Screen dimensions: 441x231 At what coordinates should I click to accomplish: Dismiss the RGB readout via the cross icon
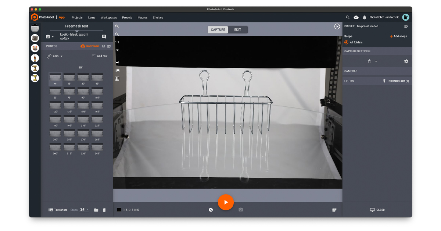211,210
